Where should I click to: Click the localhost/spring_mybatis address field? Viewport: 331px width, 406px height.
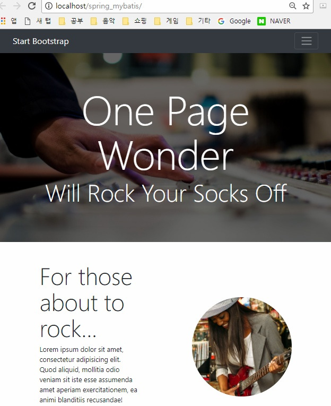pos(165,6)
